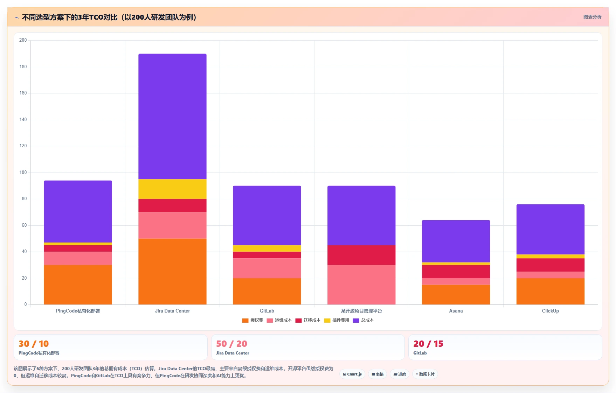This screenshot has width=616, height=393.
Task: Click the 200 tick on the y-axis
Action: pyautogui.click(x=23, y=40)
